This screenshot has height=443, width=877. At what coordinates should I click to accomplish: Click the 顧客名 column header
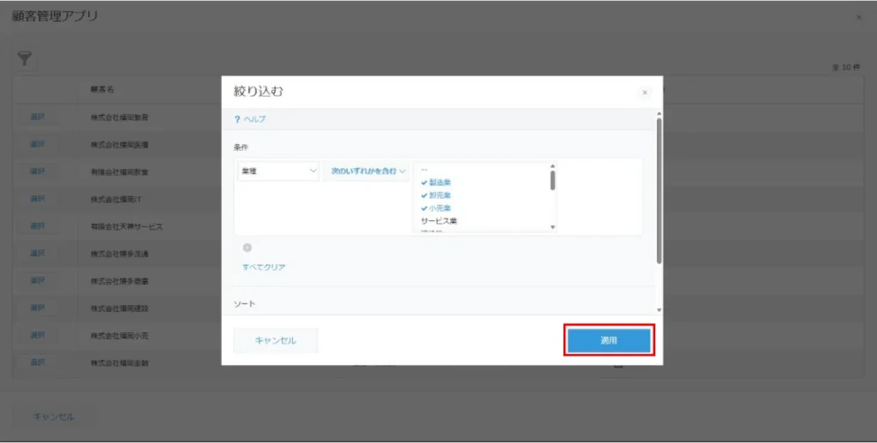tap(103, 89)
